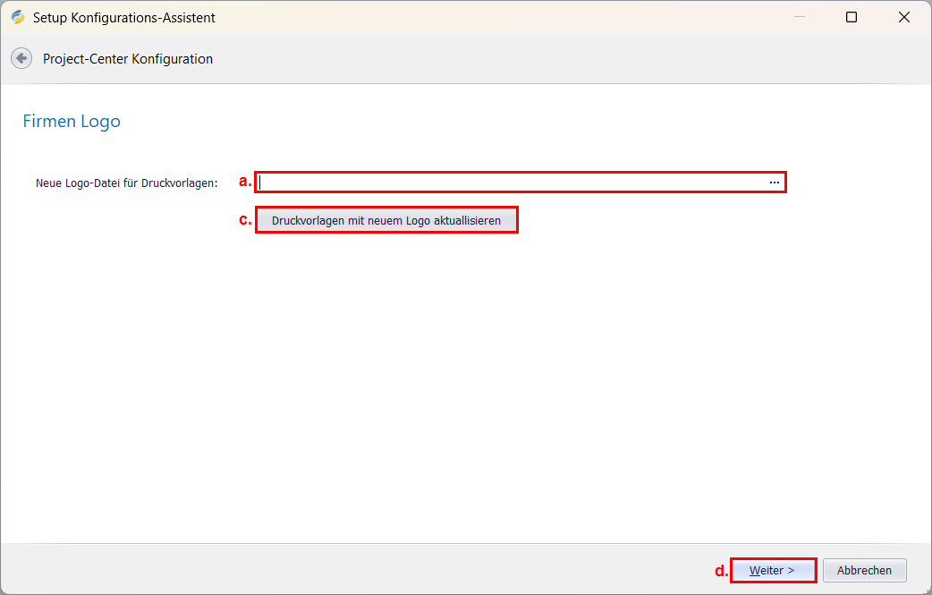The image size is (932, 595).
Task: Click the 'Neue Logo-Datei für Druckvorlagen:' label
Action: tap(126, 183)
